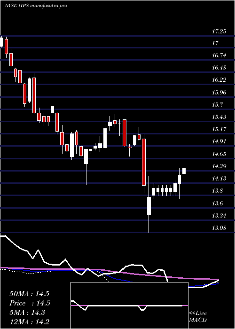Click the 15.96 price axis label
Viewport: 235px width, 329px height.
219,92
